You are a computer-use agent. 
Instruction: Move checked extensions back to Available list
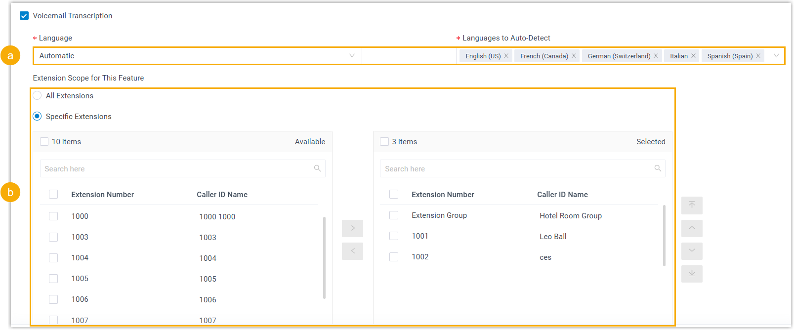click(352, 251)
